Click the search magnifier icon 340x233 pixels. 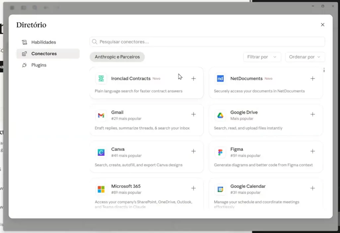tap(95, 41)
